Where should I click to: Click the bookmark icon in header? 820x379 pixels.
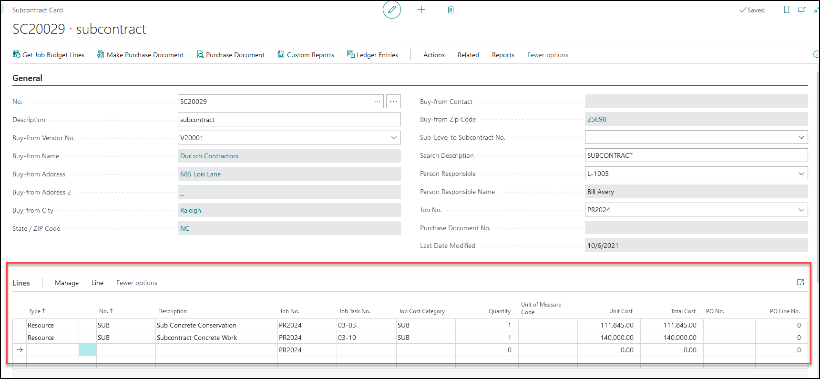787,10
